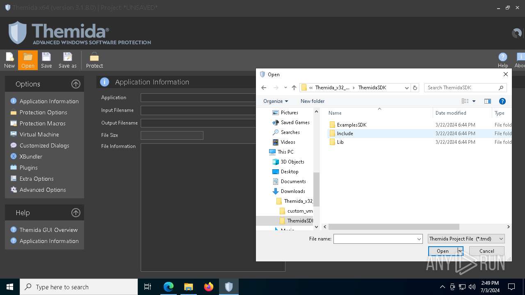Image resolution: width=525 pixels, height=295 pixels.
Task: Click the Input Filename field
Action: tap(198, 110)
